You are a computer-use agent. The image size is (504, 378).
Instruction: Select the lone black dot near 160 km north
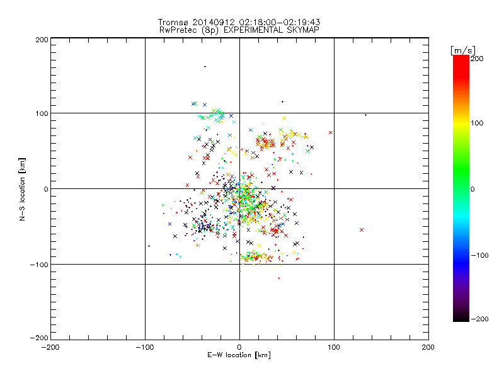point(205,67)
